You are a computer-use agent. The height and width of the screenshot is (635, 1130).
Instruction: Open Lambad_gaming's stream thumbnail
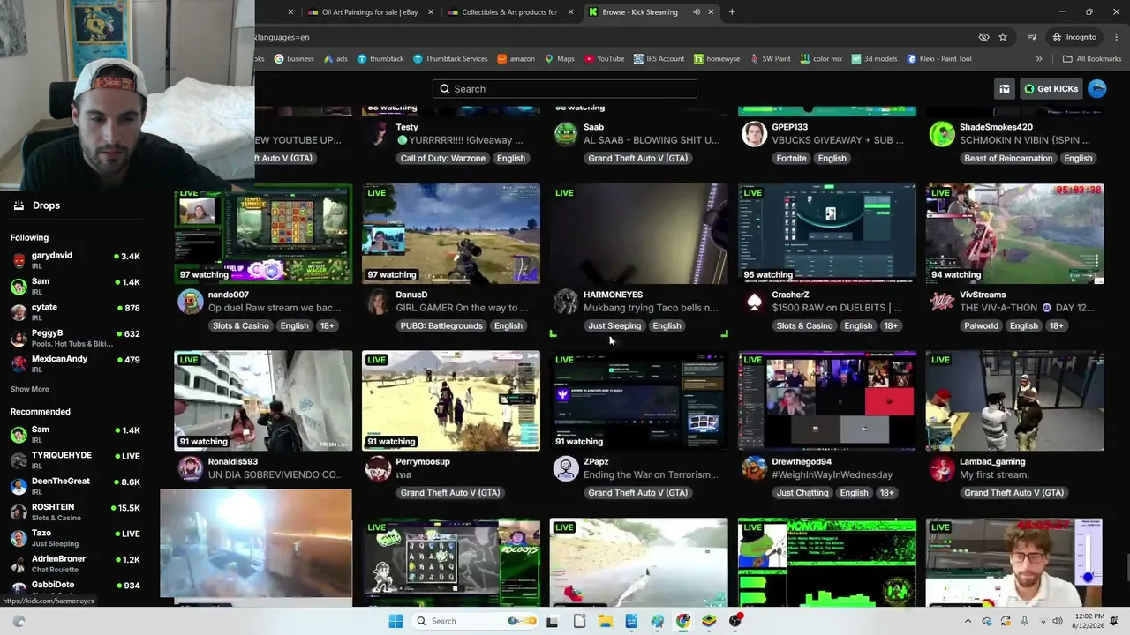(1014, 401)
